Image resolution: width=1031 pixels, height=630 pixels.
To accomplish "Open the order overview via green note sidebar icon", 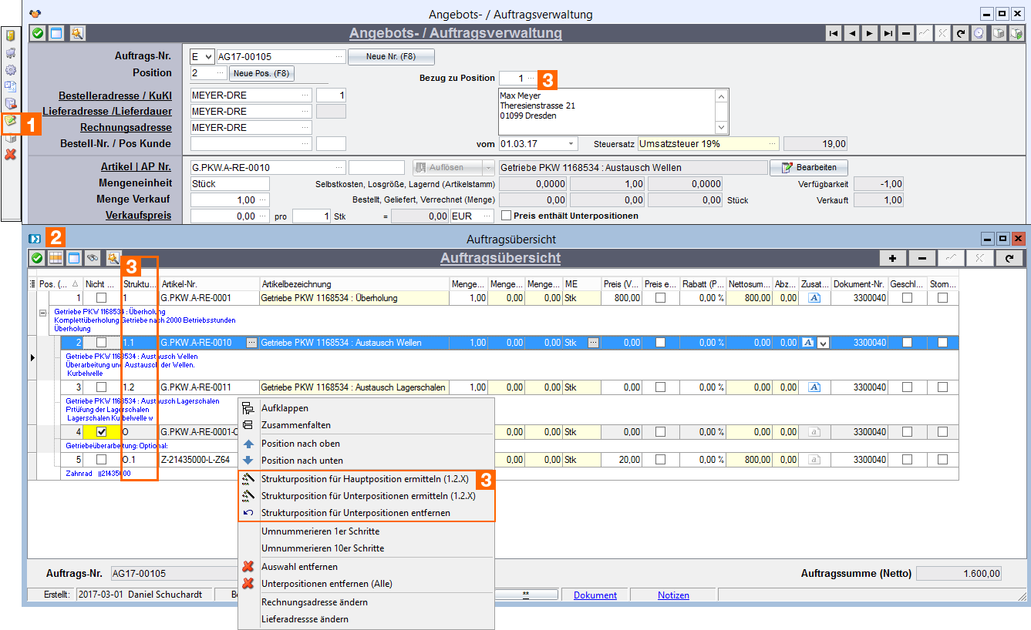I will pyautogui.click(x=11, y=121).
